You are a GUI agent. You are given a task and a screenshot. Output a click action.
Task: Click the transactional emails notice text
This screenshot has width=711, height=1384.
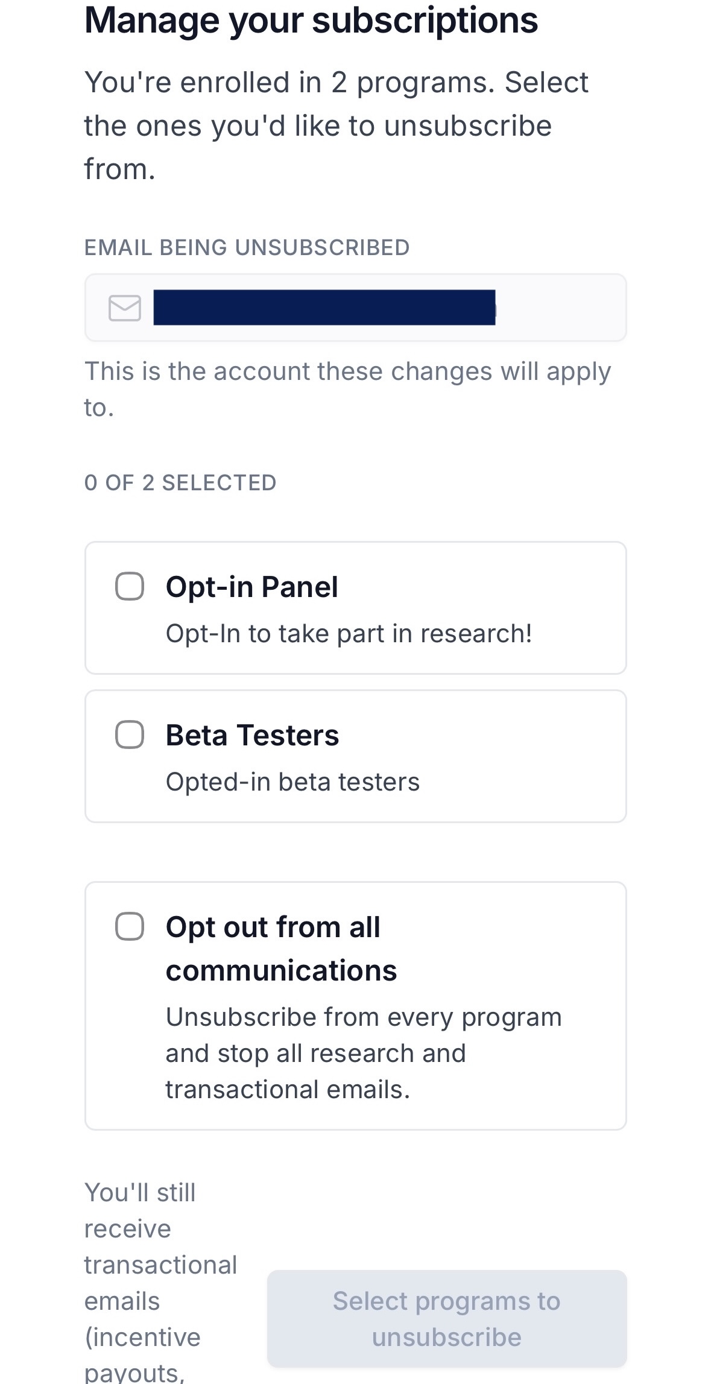(x=161, y=1283)
